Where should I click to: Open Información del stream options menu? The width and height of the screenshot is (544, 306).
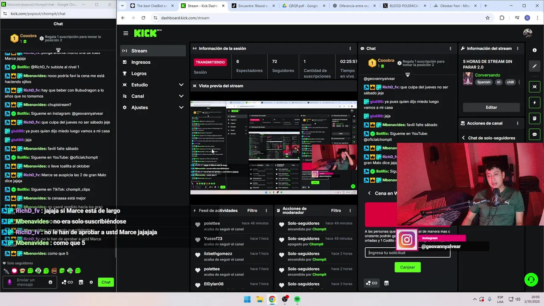pos(518,48)
